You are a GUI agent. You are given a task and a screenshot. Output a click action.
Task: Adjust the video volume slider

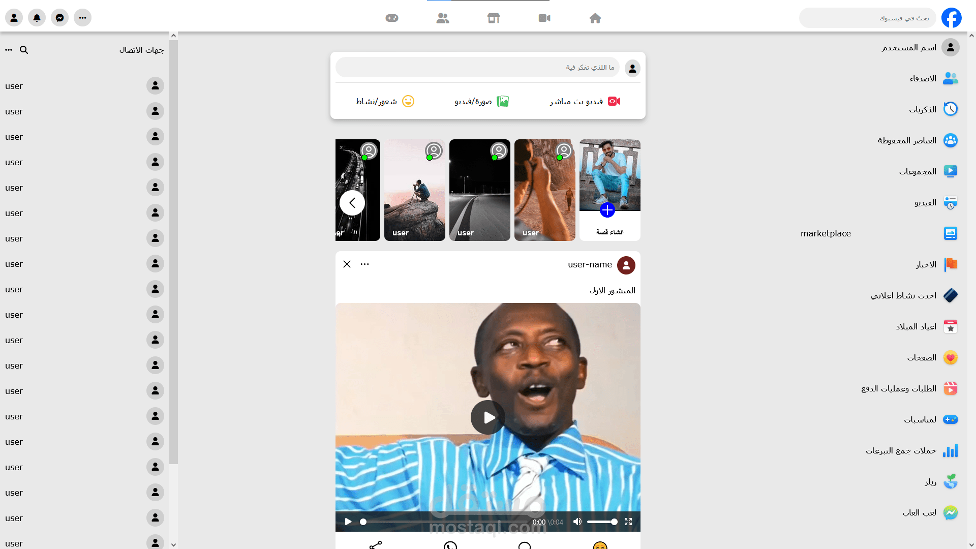pos(602,522)
